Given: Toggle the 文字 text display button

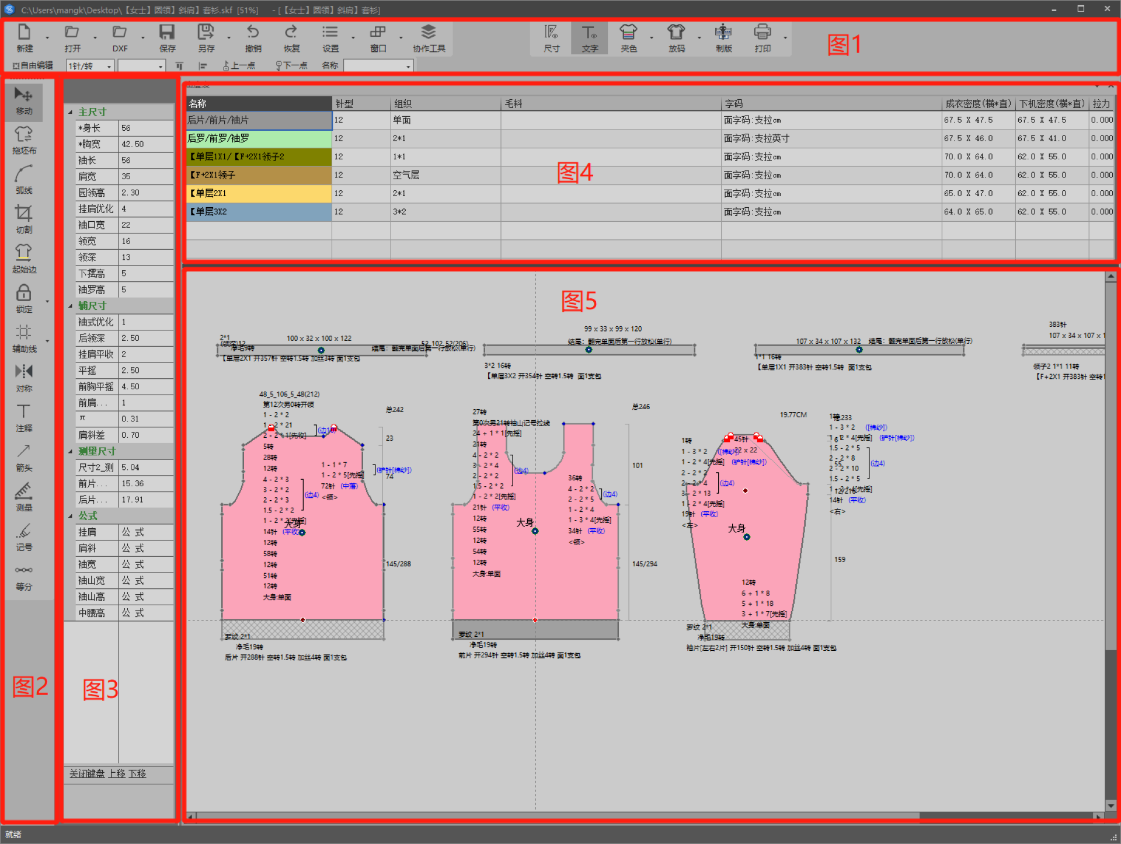Looking at the screenshot, I should [590, 39].
